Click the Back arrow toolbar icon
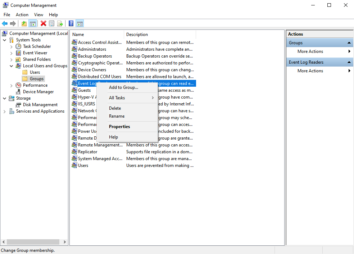354x254 pixels. (x=5, y=24)
